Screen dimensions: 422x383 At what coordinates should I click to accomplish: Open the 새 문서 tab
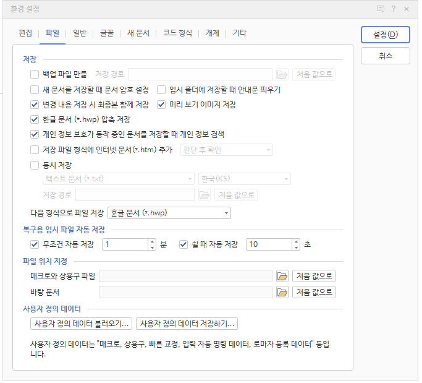pos(140,33)
